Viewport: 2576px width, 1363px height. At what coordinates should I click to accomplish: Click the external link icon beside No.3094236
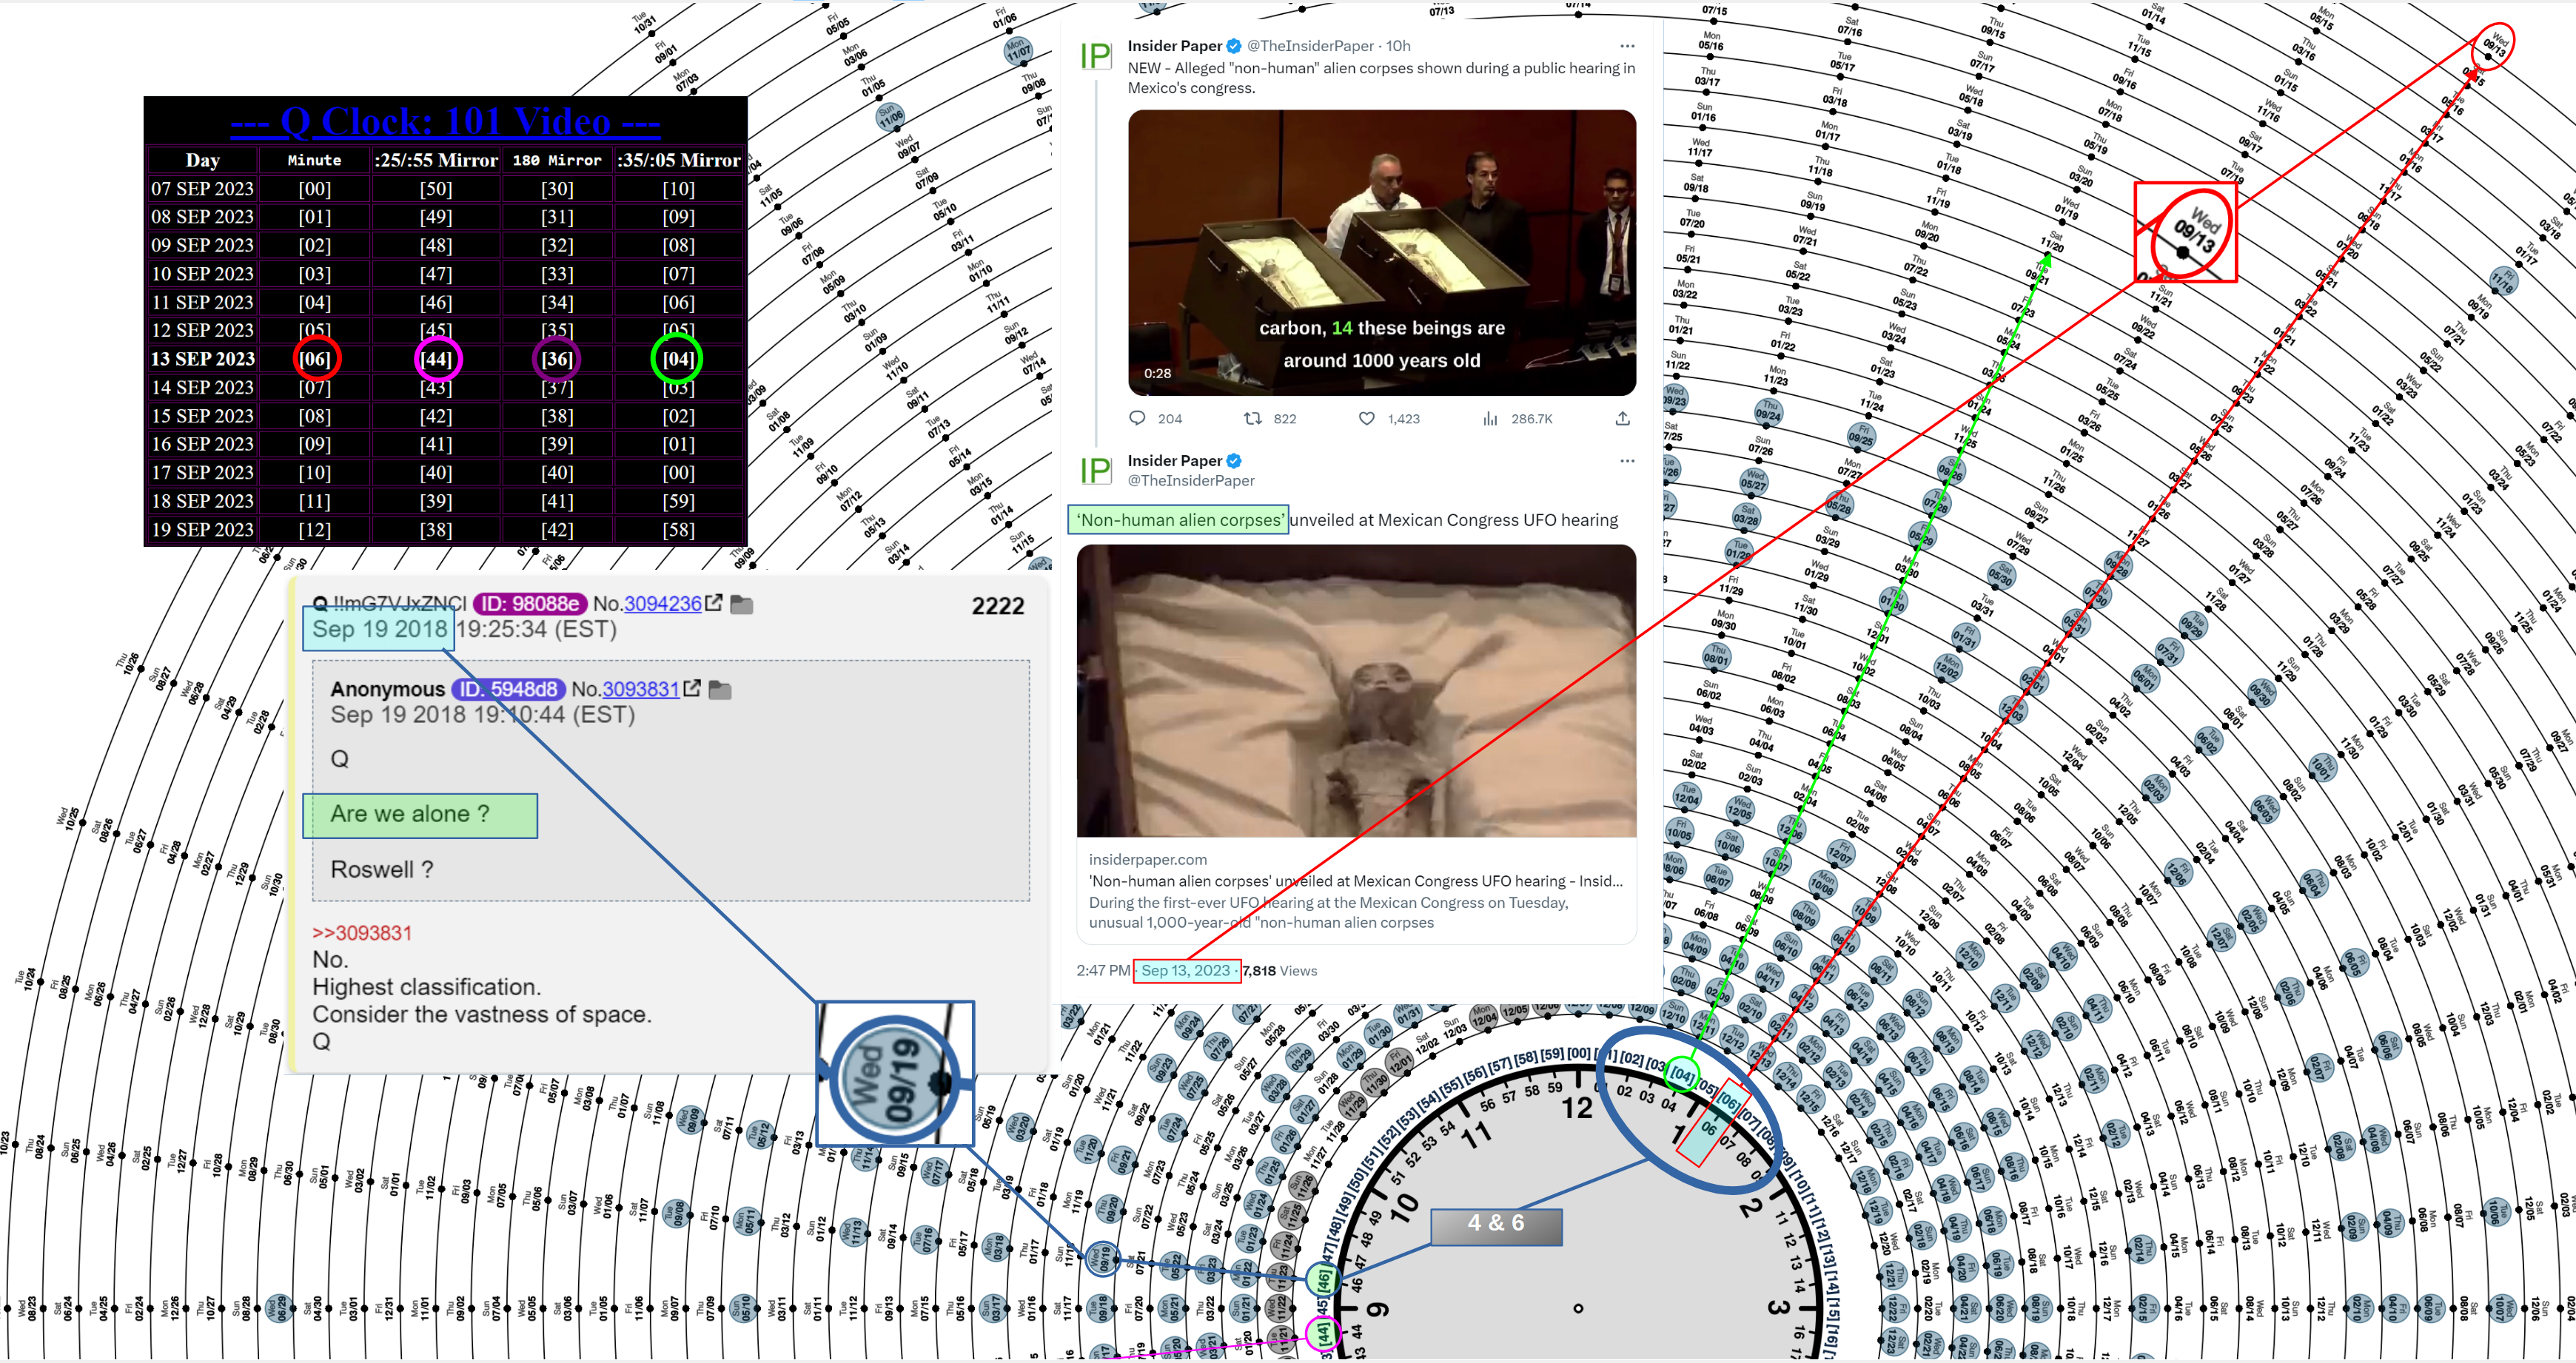(713, 602)
